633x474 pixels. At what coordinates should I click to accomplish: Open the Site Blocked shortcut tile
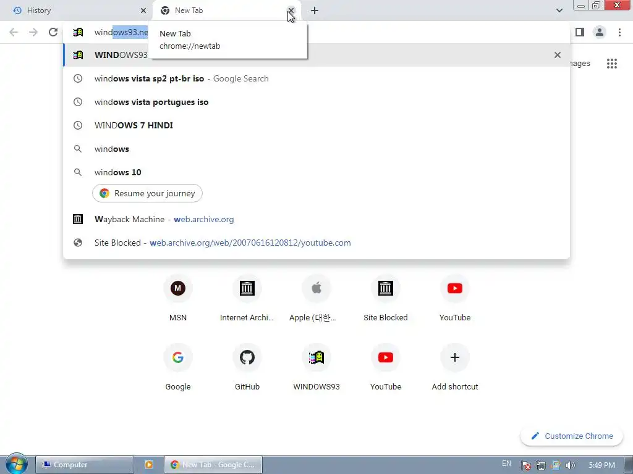[x=386, y=298]
